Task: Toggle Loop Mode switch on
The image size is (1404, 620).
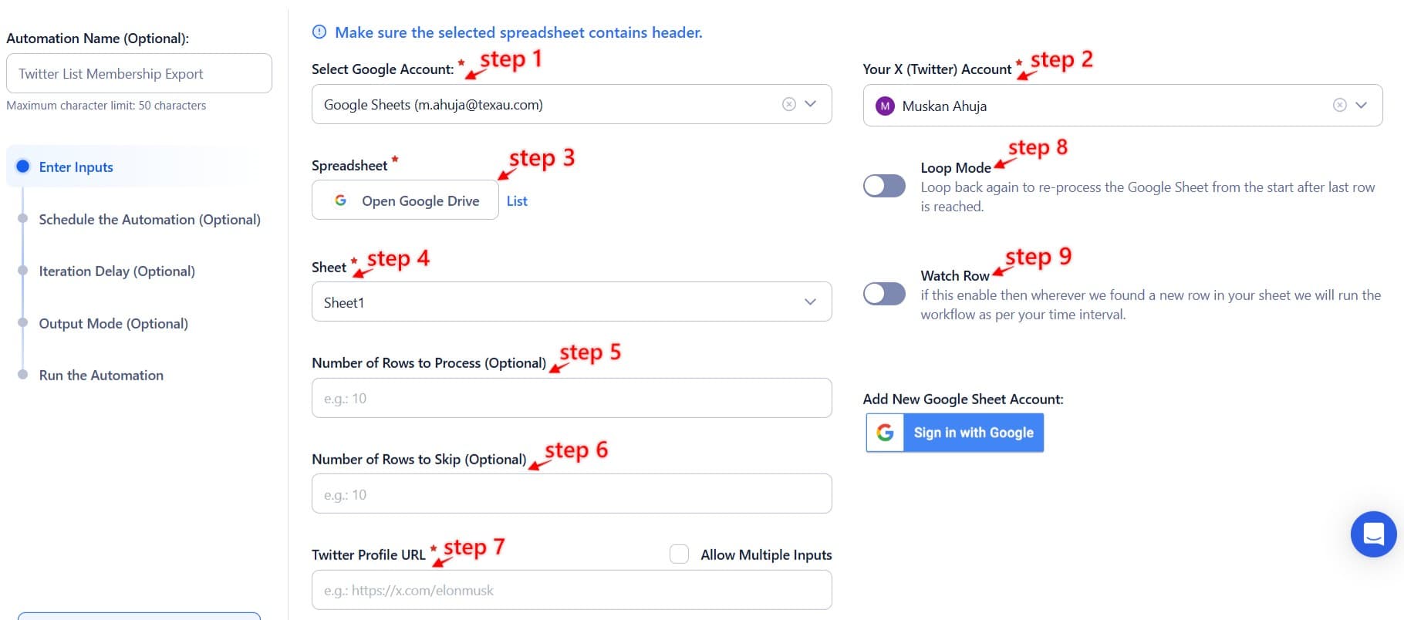Action: click(884, 186)
